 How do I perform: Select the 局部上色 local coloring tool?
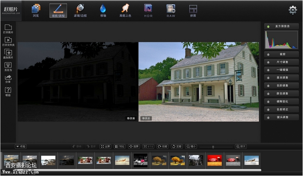(x=125, y=10)
